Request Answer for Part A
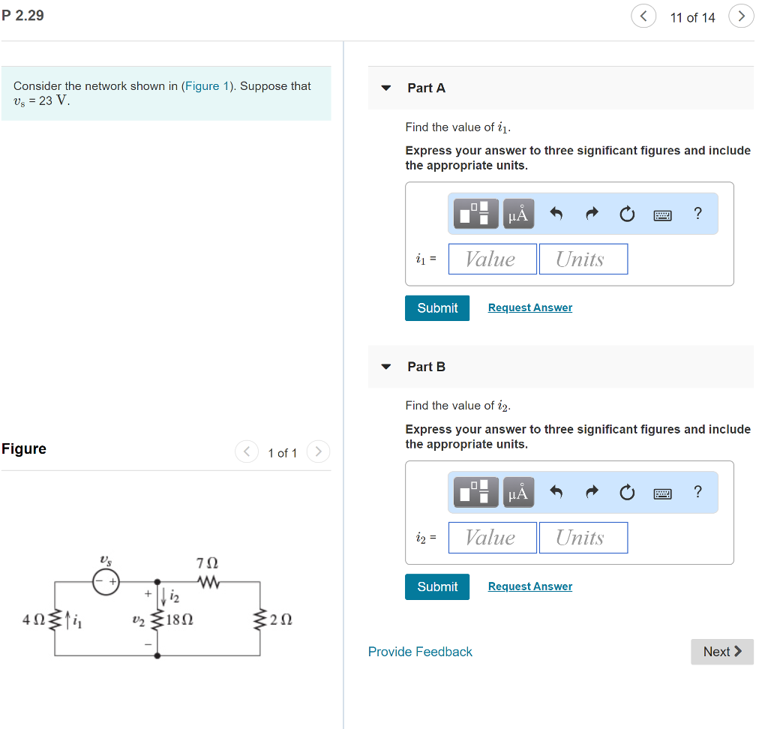 click(x=529, y=307)
